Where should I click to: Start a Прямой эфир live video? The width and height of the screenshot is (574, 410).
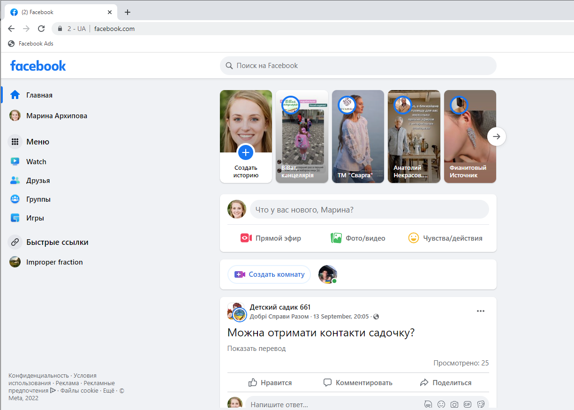coord(271,238)
